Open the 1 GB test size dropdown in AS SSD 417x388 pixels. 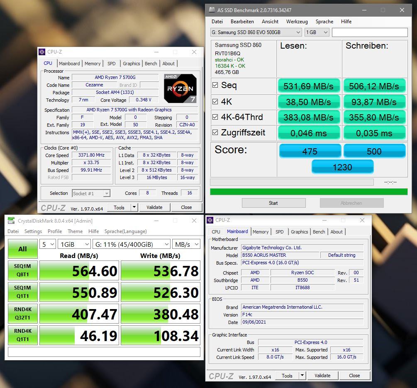pos(317,32)
